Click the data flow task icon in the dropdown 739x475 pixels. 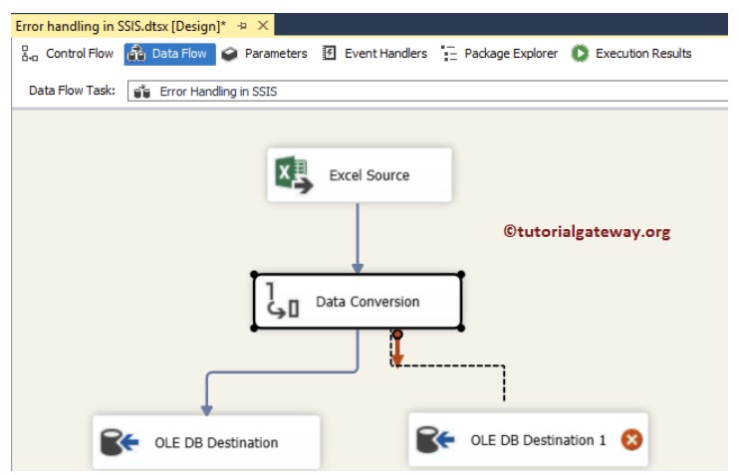coord(141,92)
